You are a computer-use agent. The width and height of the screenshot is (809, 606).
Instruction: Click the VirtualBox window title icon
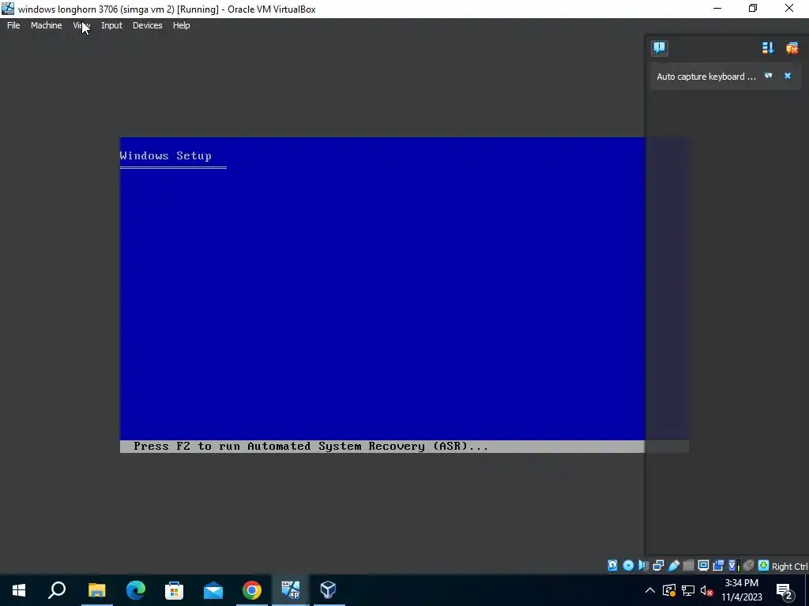[x=8, y=9]
